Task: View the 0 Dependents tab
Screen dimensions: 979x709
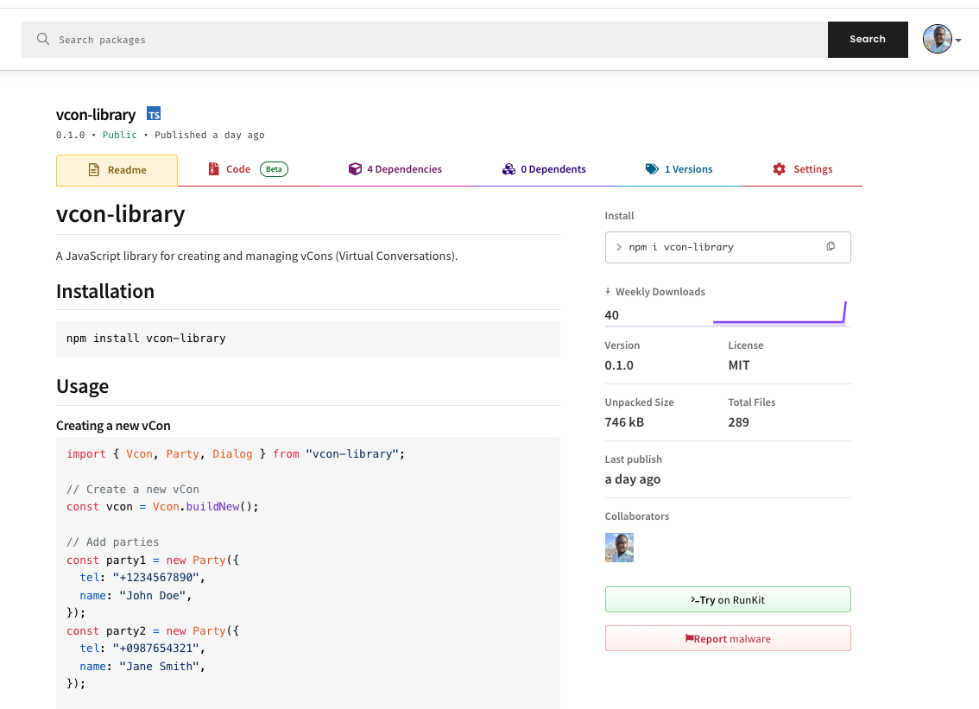Action: tap(544, 169)
